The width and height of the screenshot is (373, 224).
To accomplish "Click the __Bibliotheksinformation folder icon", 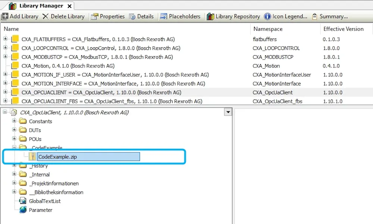I will pyautogui.click(x=23, y=192).
